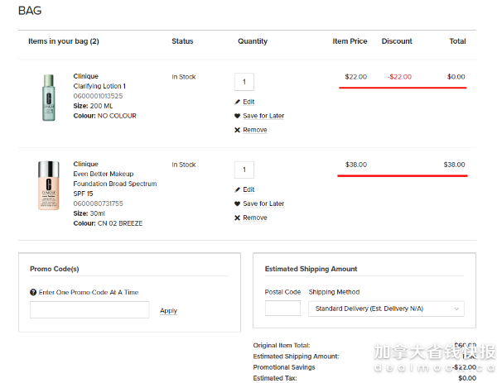Focus the Postal Code input field
497x383 pixels.
point(282,309)
